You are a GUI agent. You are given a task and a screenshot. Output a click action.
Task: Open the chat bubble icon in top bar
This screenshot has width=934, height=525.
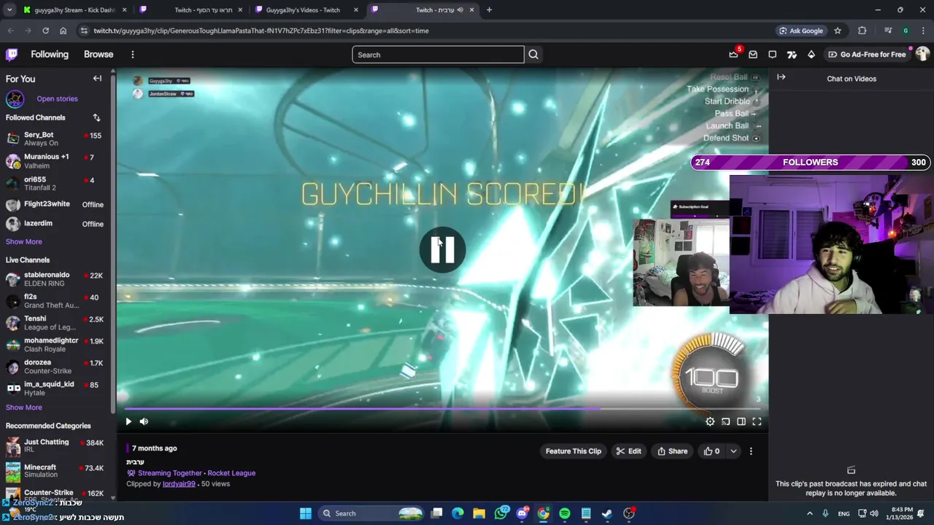(x=773, y=55)
